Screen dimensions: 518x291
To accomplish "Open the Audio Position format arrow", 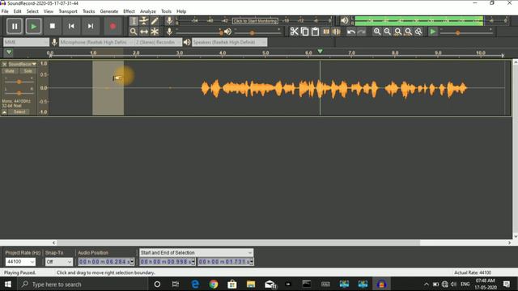I will [x=132, y=262].
